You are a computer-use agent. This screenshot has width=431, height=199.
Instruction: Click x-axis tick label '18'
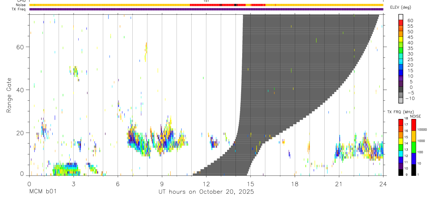point(294,184)
